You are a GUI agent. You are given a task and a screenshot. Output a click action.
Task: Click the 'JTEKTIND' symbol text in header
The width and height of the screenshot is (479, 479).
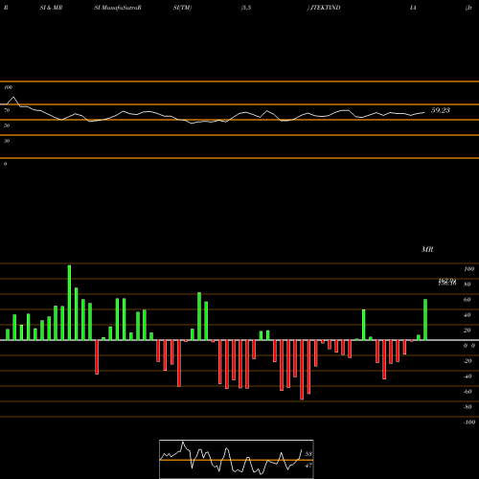tap(325, 8)
